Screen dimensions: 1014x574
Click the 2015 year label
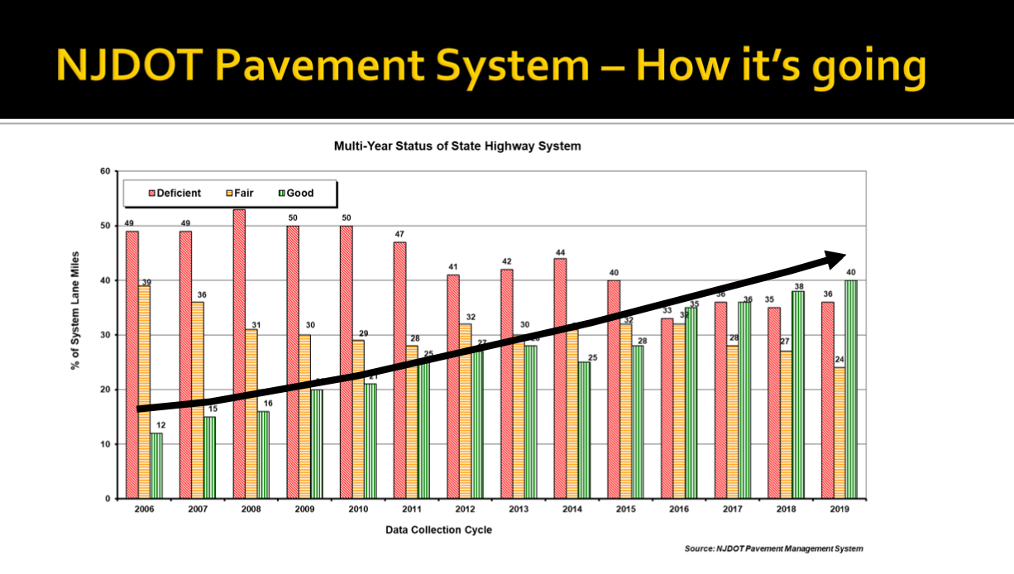[x=624, y=509]
